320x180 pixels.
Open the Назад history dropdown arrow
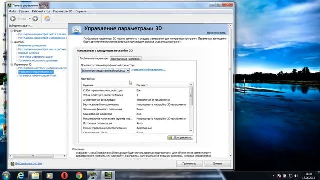pos(30,19)
